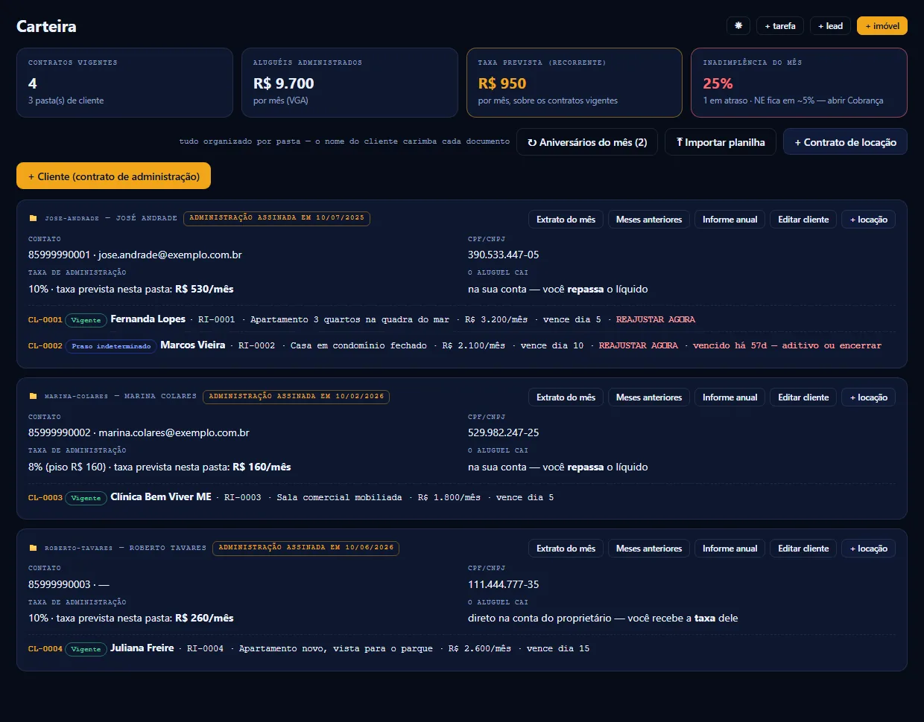Open Informe anual for José Andrade
The width and height of the screenshot is (924, 722).
[x=730, y=220]
